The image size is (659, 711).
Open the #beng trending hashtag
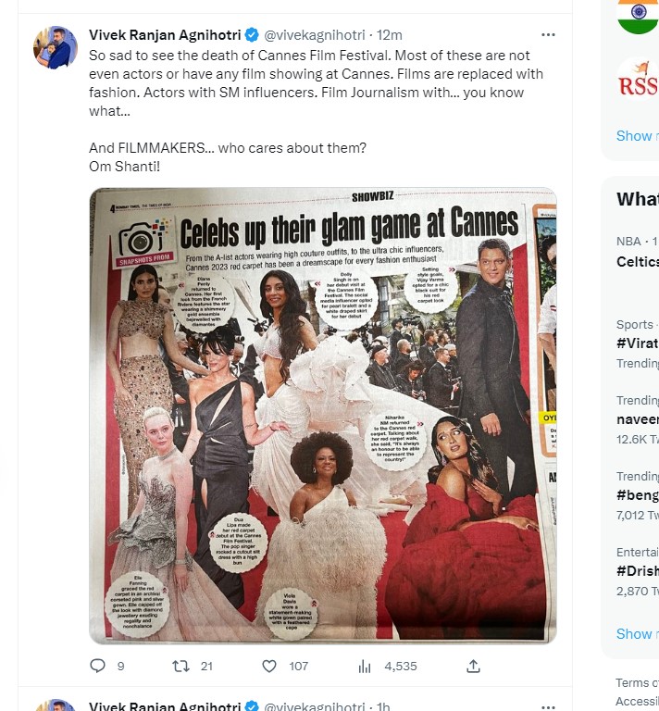637,494
